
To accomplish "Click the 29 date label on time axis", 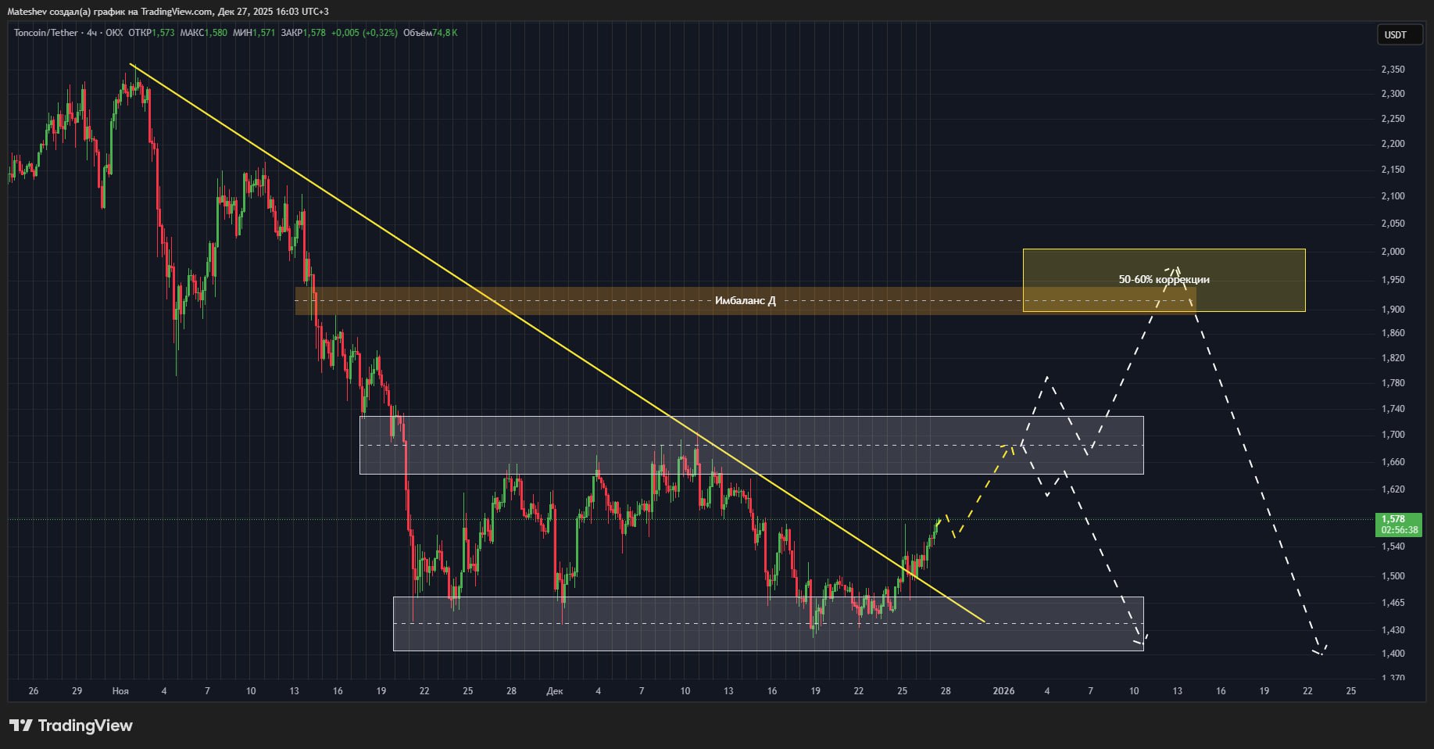I will [x=77, y=691].
